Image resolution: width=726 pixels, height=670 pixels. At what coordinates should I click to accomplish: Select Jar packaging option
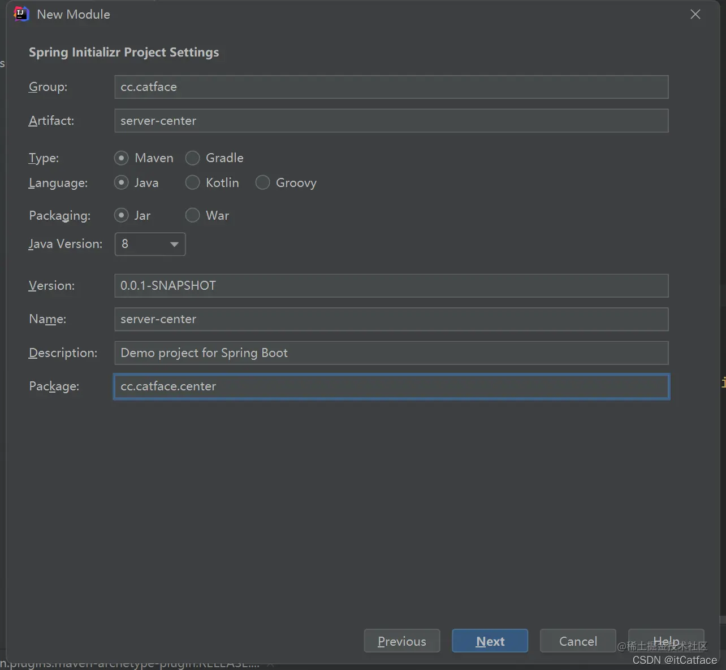coord(132,216)
